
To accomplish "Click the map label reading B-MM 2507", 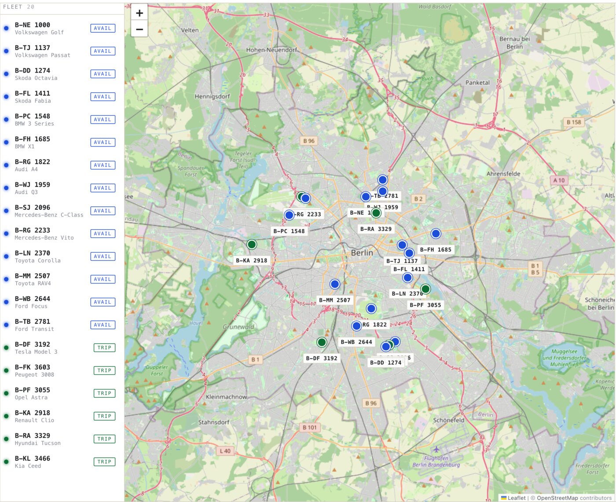I will (335, 300).
